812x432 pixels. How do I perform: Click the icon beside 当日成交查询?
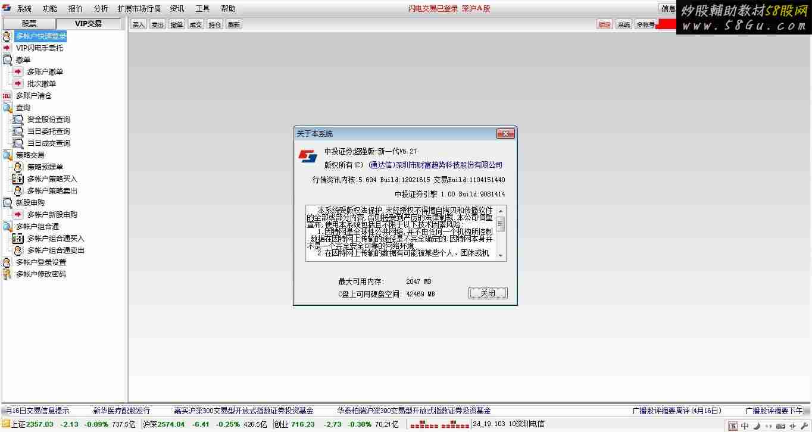18,143
